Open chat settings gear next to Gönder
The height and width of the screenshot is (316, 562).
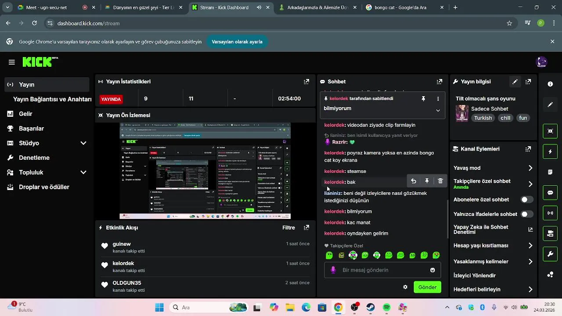405,287
